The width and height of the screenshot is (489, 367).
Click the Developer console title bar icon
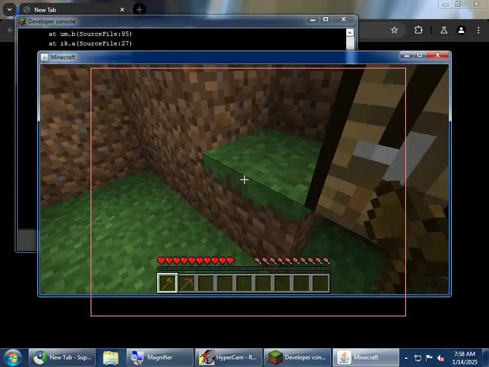coord(22,21)
